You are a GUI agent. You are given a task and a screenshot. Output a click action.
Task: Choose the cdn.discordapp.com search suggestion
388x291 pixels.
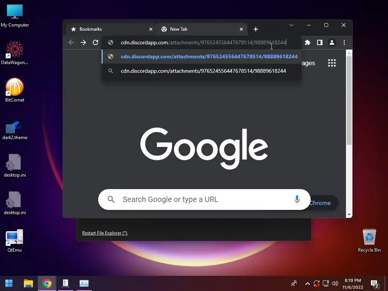pos(202,71)
